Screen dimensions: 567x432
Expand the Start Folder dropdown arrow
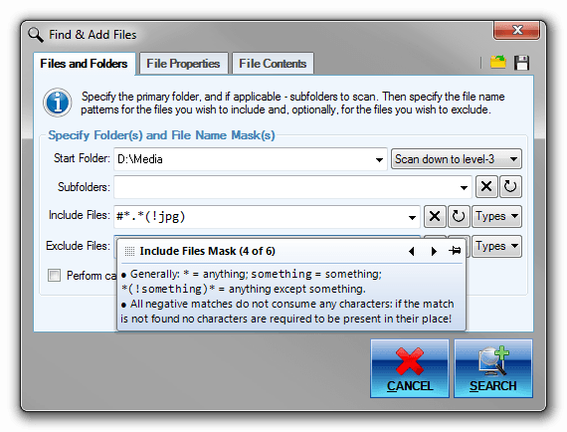pyautogui.click(x=379, y=159)
